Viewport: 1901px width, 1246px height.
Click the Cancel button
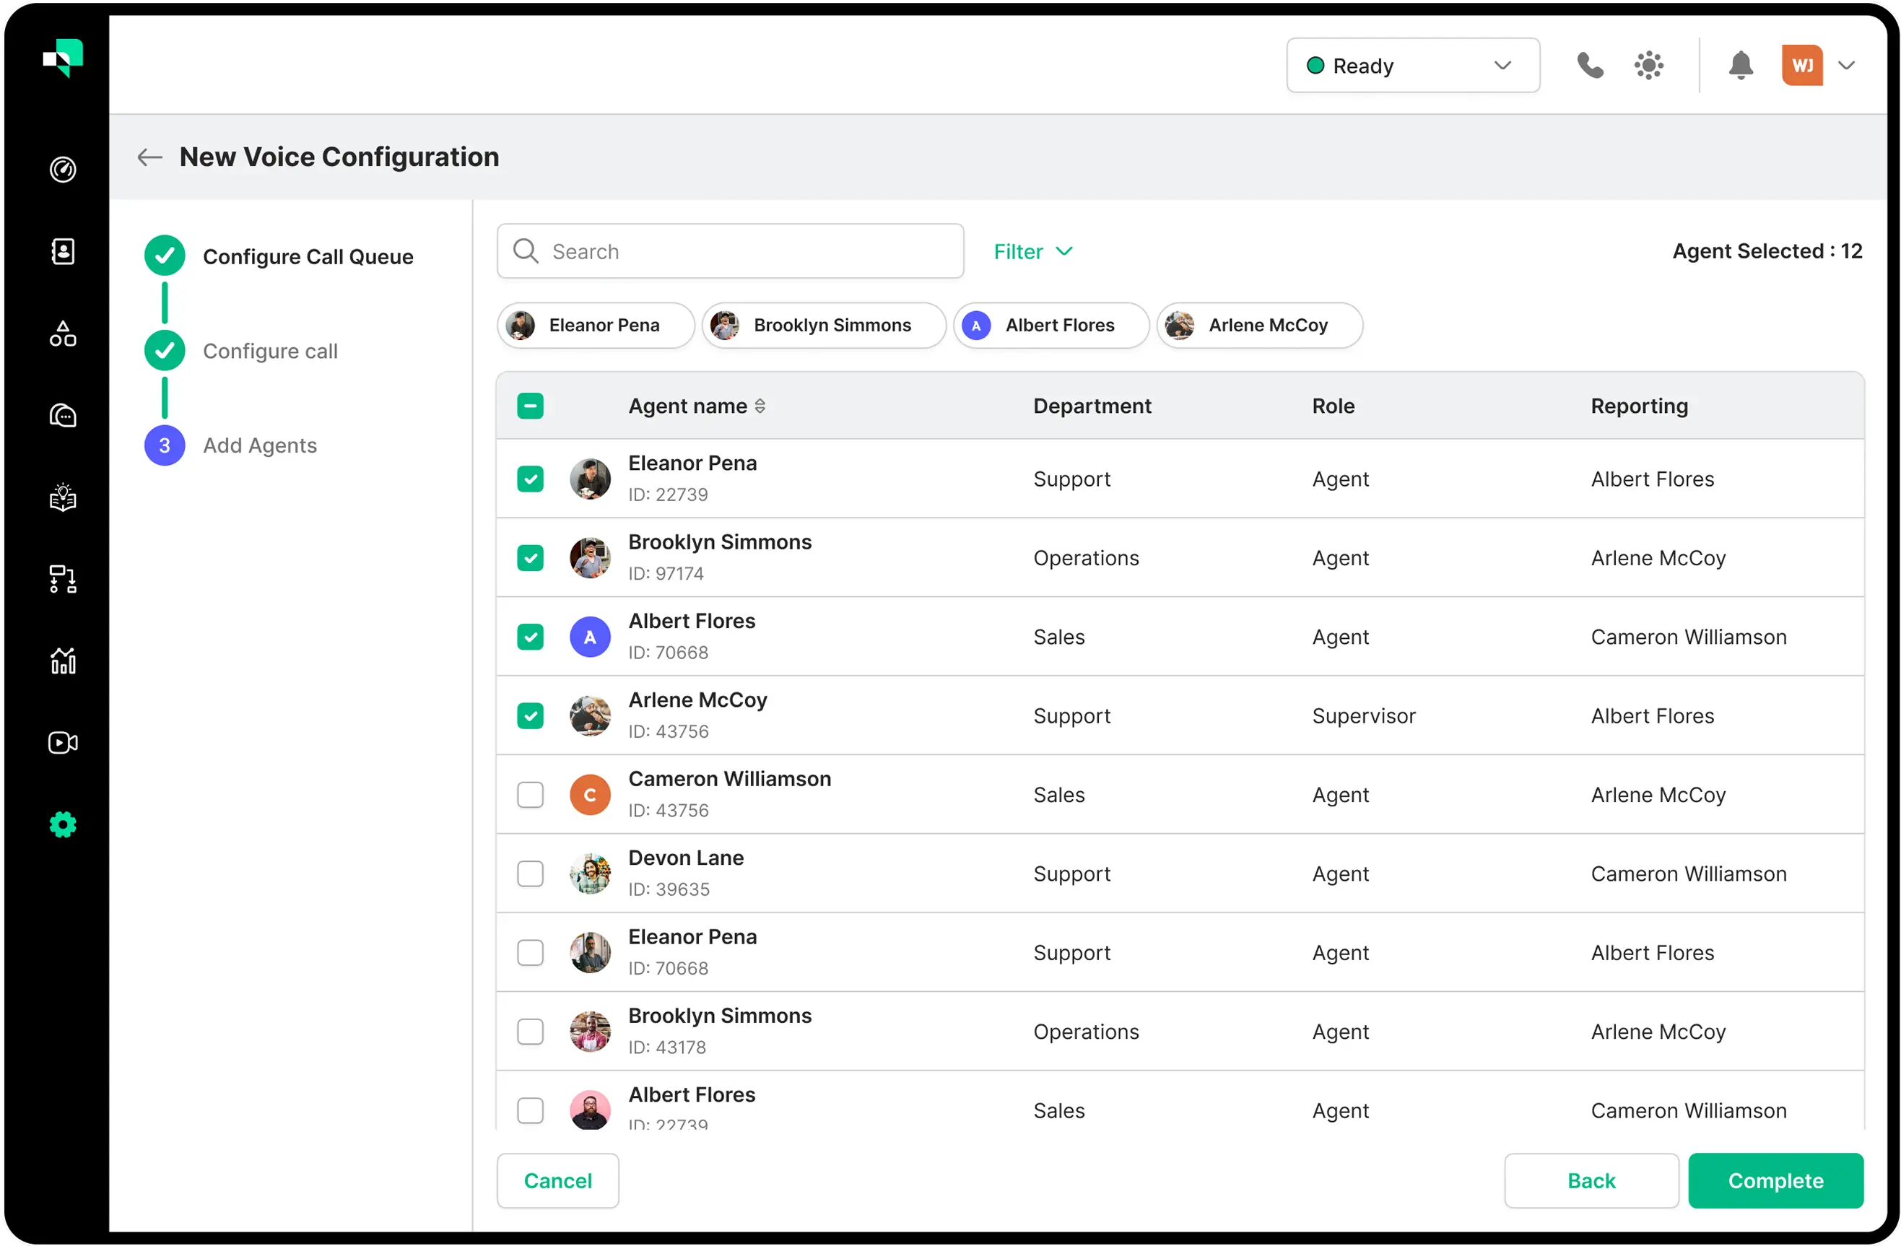557,1180
